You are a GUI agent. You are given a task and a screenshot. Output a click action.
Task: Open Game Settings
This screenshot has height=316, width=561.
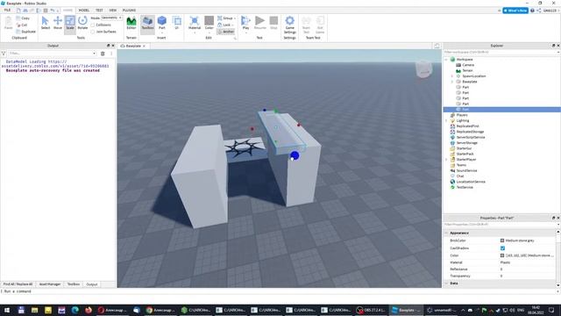coord(290,25)
